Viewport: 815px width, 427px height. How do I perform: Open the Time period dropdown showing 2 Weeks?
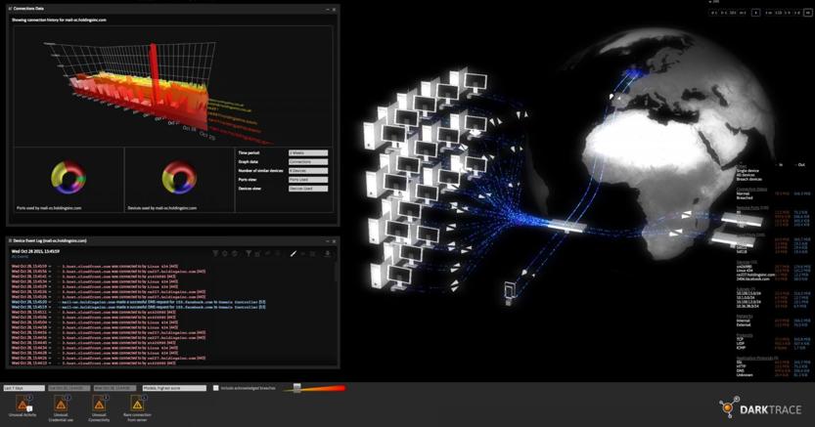point(308,153)
